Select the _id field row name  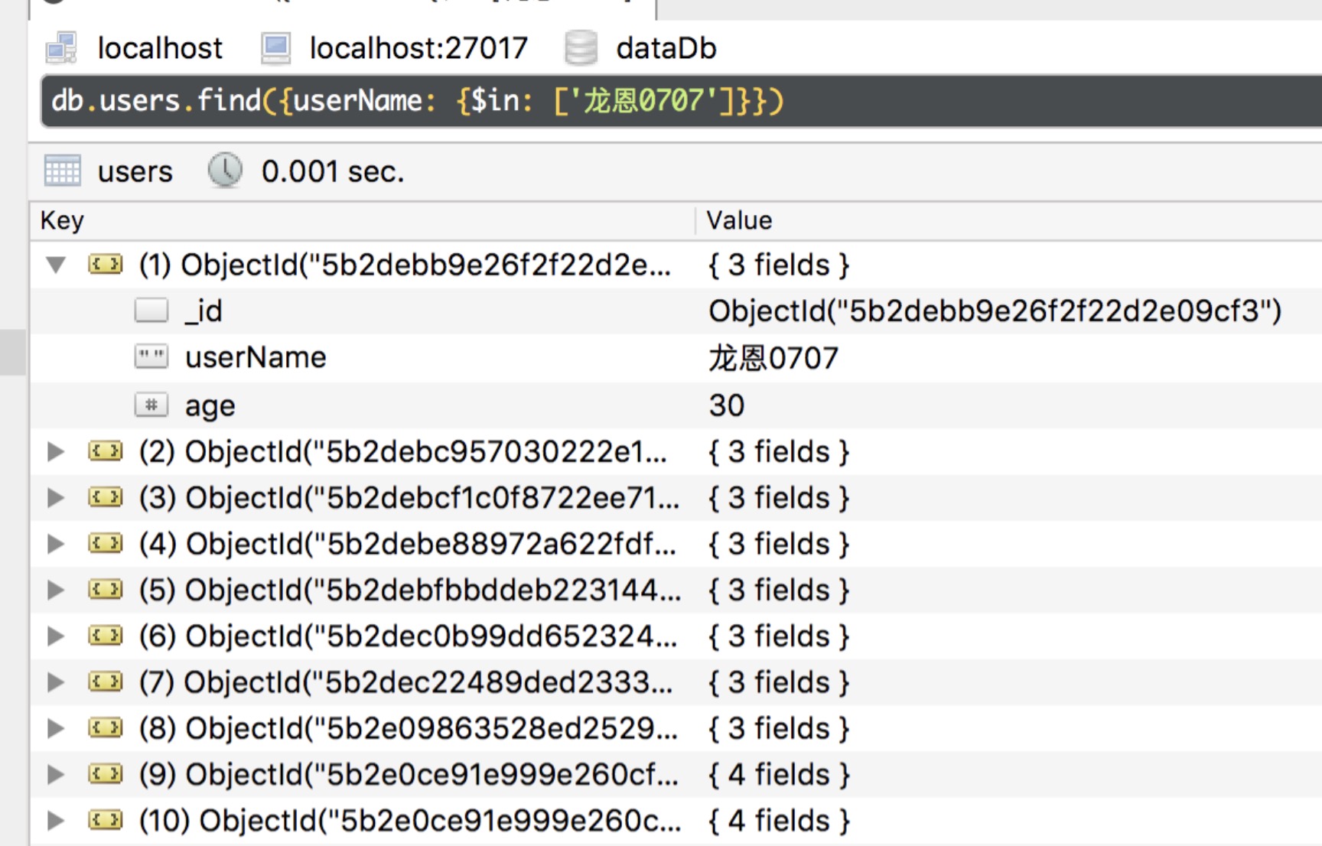(x=204, y=311)
